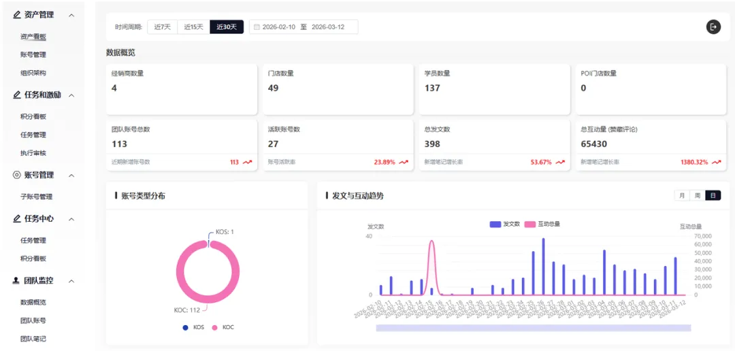This screenshot has width=735, height=351.
Task: Click the 门店数量 card showing 49
Action: pos(338,89)
